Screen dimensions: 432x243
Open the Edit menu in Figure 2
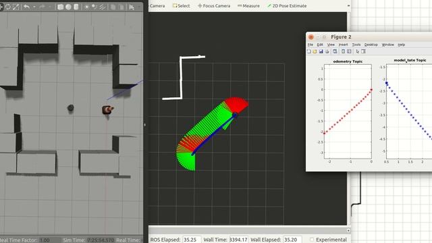320,45
